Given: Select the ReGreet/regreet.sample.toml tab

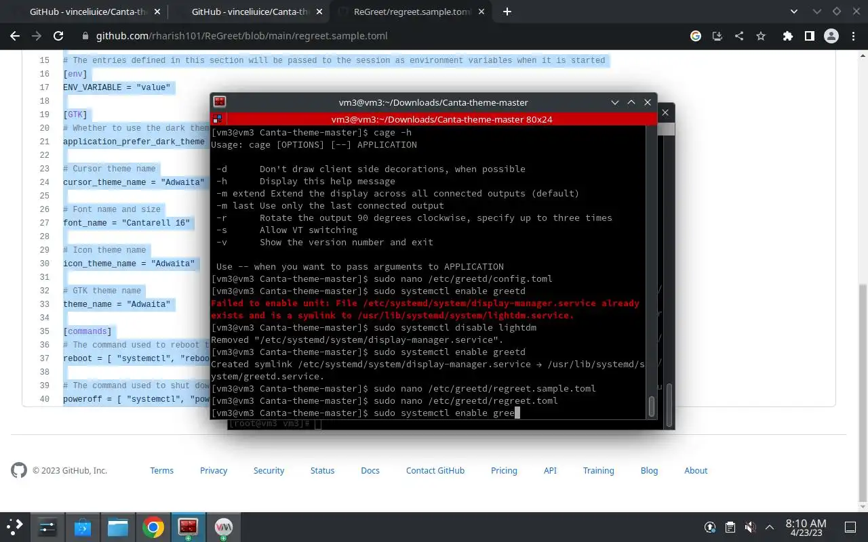Looking at the screenshot, I should (x=412, y=12).
